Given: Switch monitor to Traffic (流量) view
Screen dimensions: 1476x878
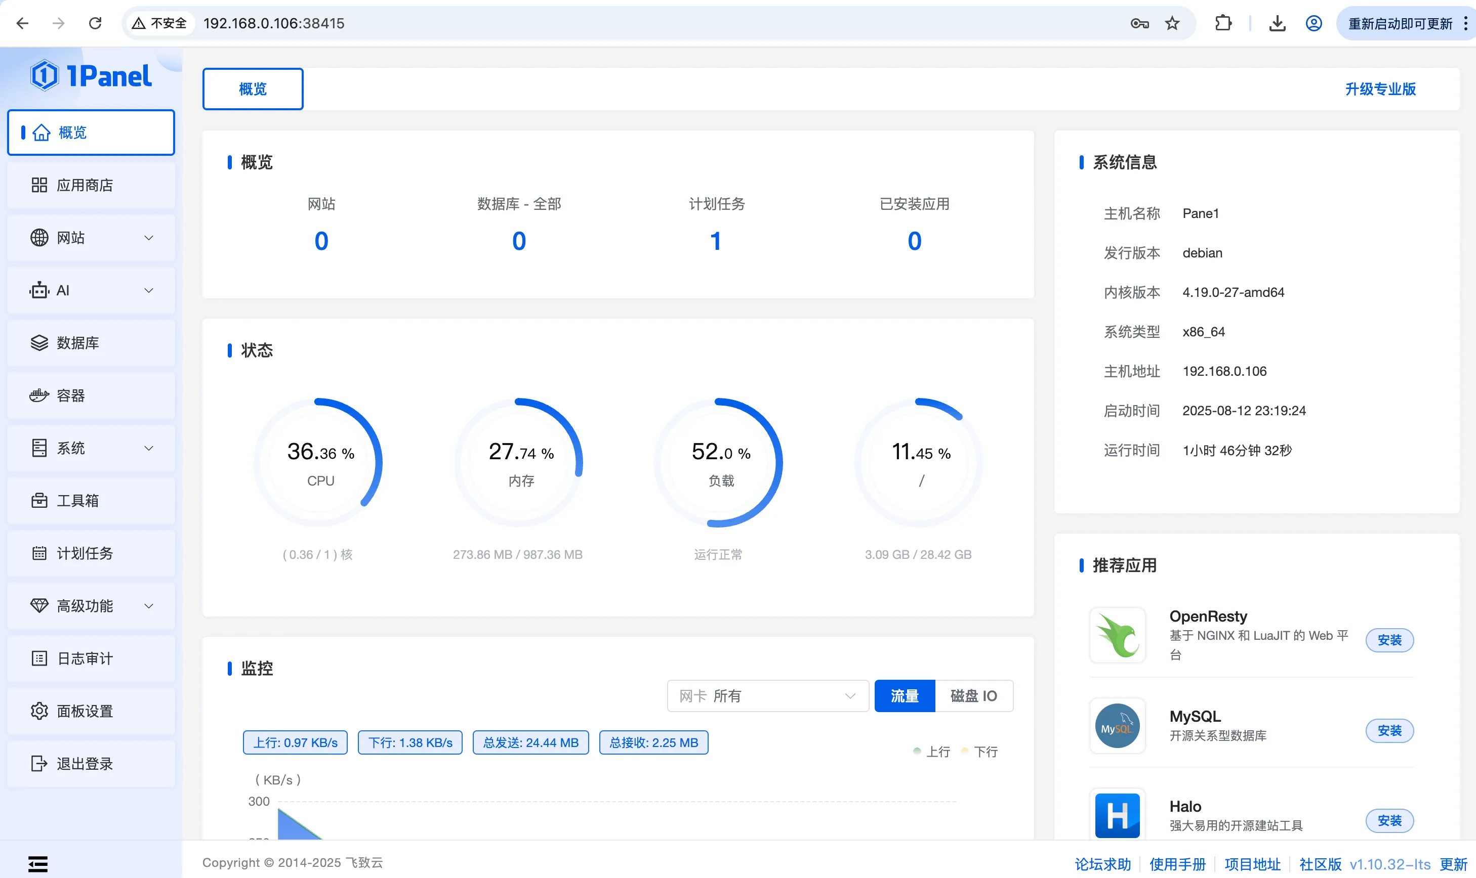Looking at the screenshot, I should (x=904, y=696).
